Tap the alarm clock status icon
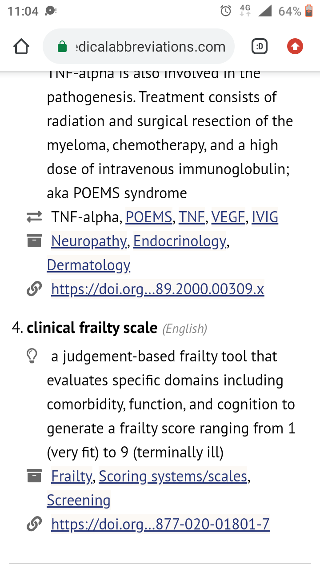 226,11
